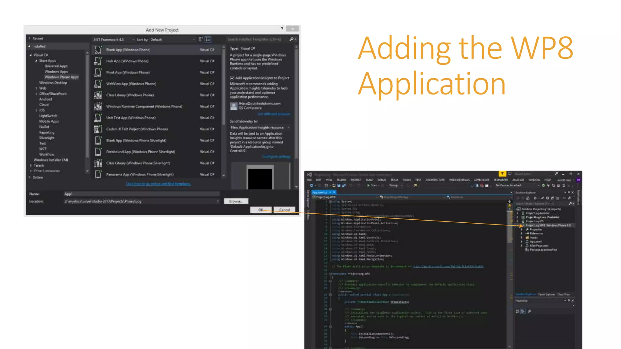
Task: Open the PROJECT menu
Action: tap(356, 180)
